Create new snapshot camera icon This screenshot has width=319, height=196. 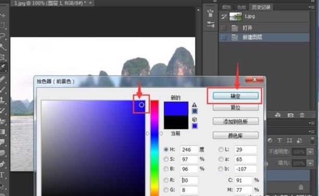[x=290, y=115]
